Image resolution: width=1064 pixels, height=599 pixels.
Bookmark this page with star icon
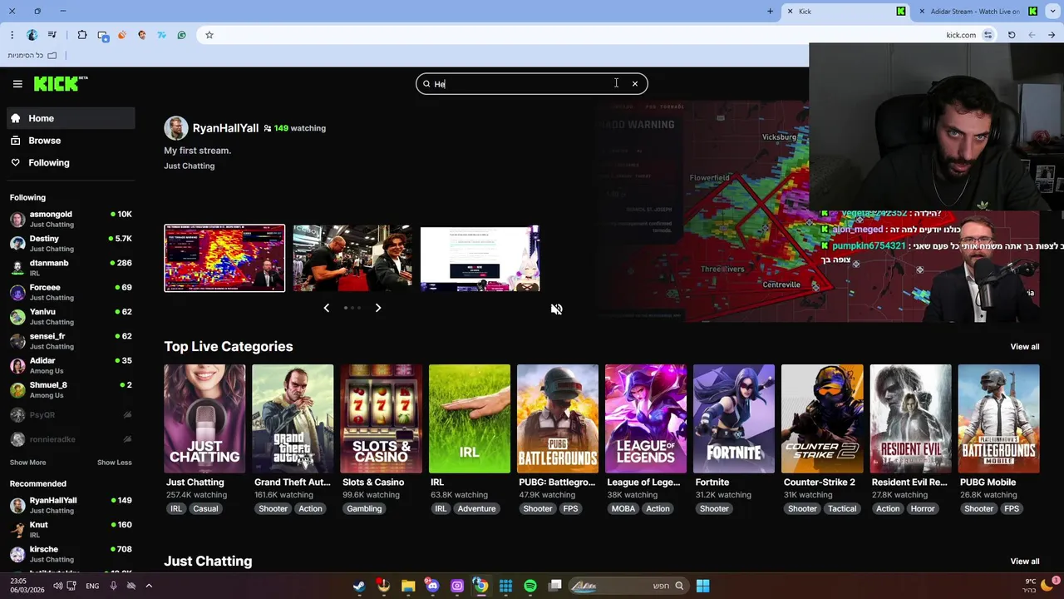209,35
